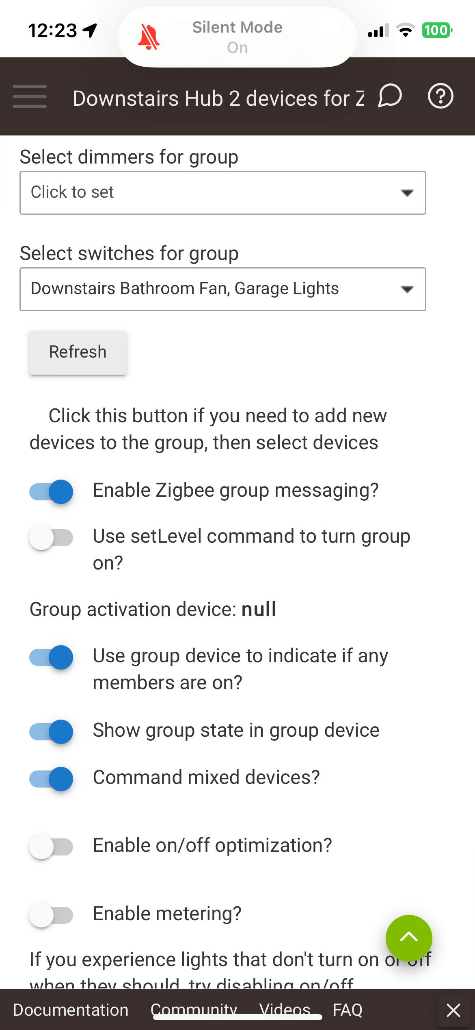Tap the green scroll-to-top arrow button
Screen dimensions: 475x1030
pos(409,938)
